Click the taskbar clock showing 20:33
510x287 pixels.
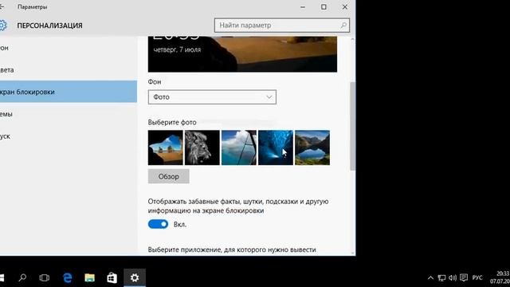tap(500, 277)
